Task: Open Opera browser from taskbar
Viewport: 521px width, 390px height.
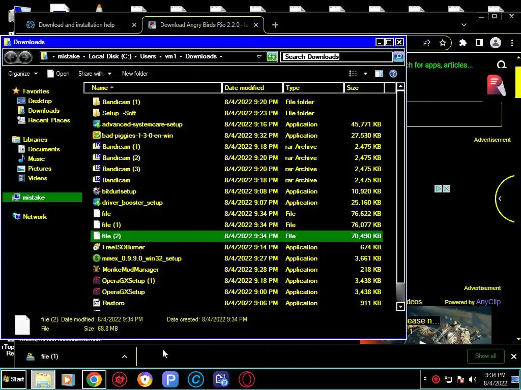Action: tap(247, 379)
